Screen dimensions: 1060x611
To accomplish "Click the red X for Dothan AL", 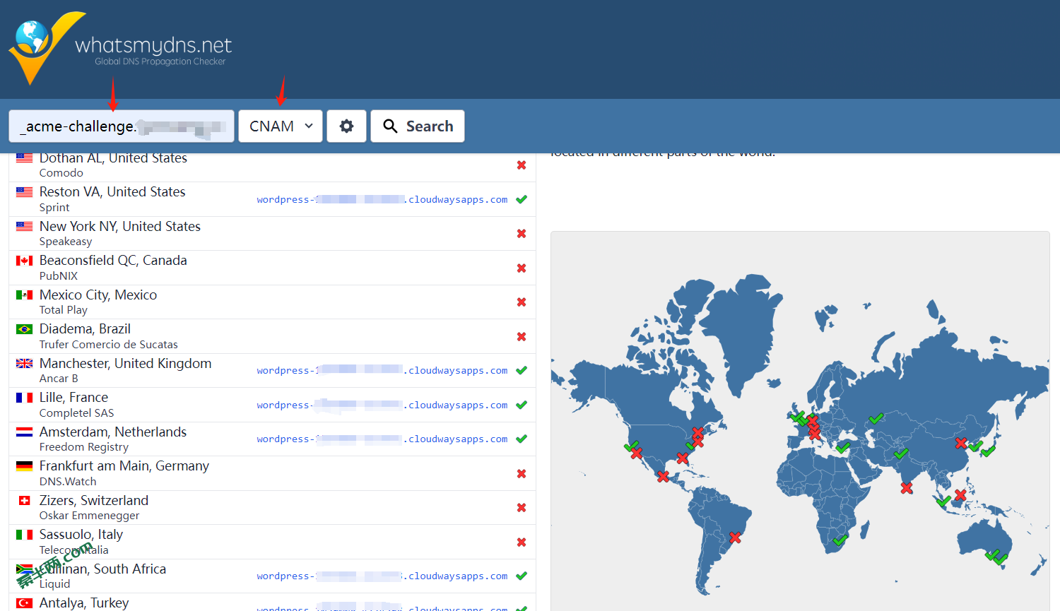I will click(x=522, y=165).
